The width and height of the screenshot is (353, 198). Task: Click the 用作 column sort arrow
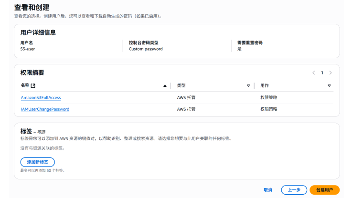coord(329,86)
